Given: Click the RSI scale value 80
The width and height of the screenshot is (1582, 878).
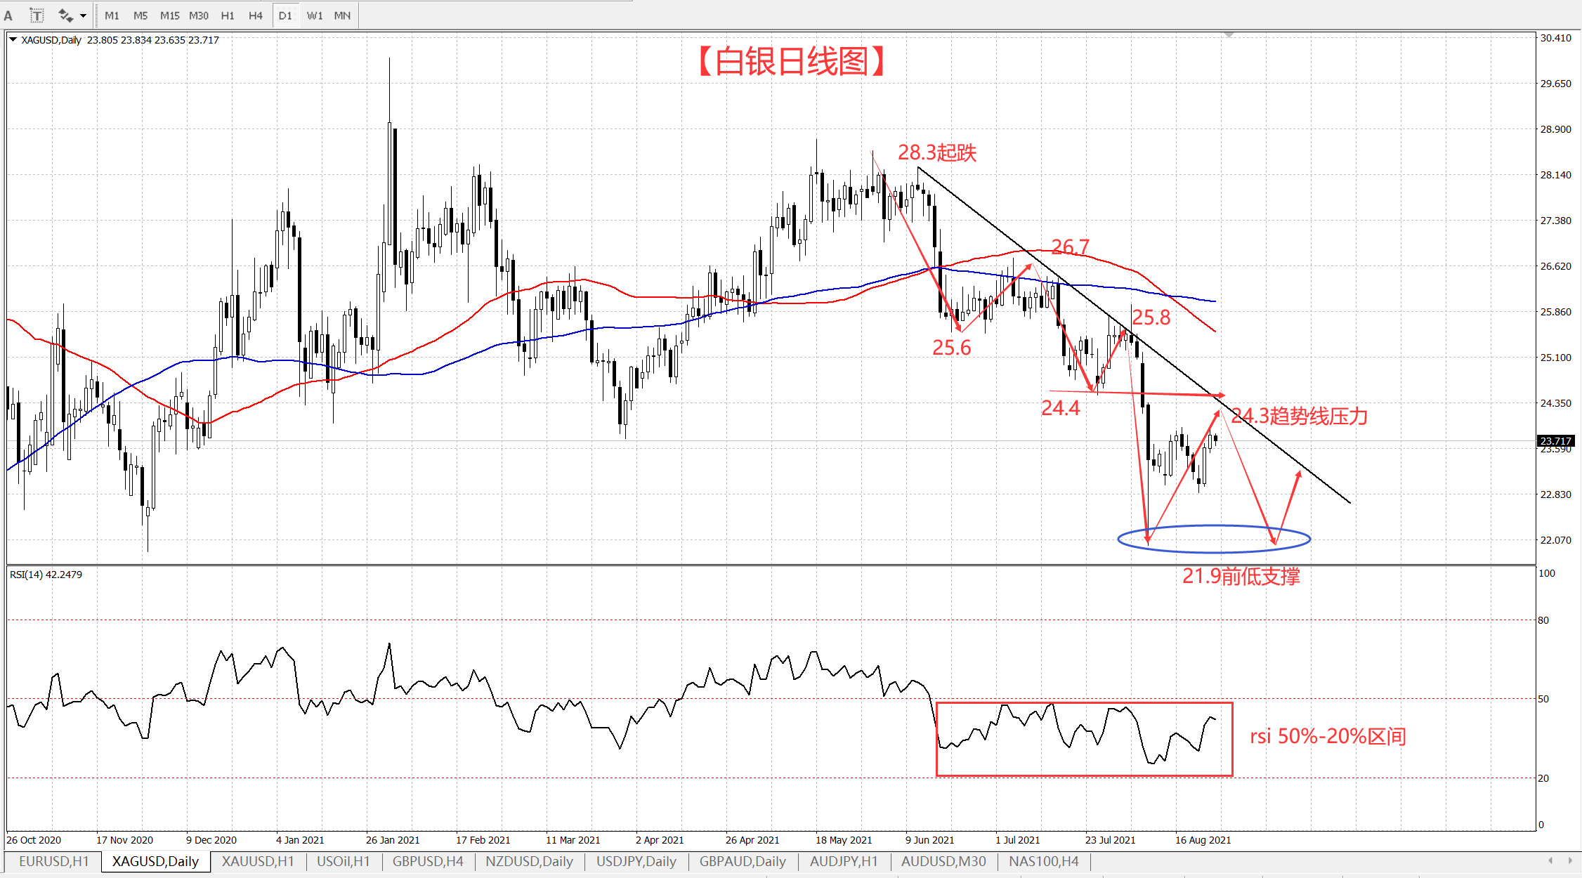Looking at the screenshot, I should coord(1543,620).
